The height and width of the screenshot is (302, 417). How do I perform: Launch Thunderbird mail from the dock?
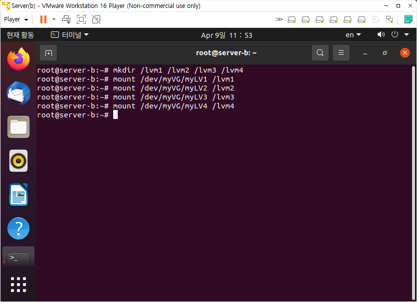[18, 93]
